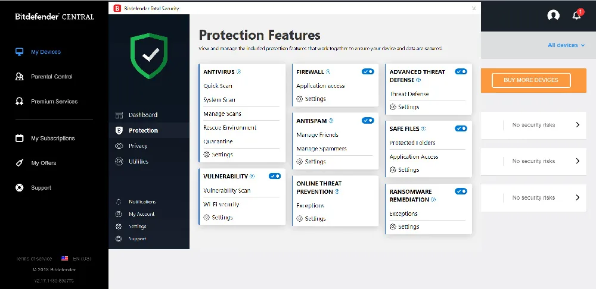Click the Protection shield B icon
The width and height of the screenshot is (596, 289).
119,130
